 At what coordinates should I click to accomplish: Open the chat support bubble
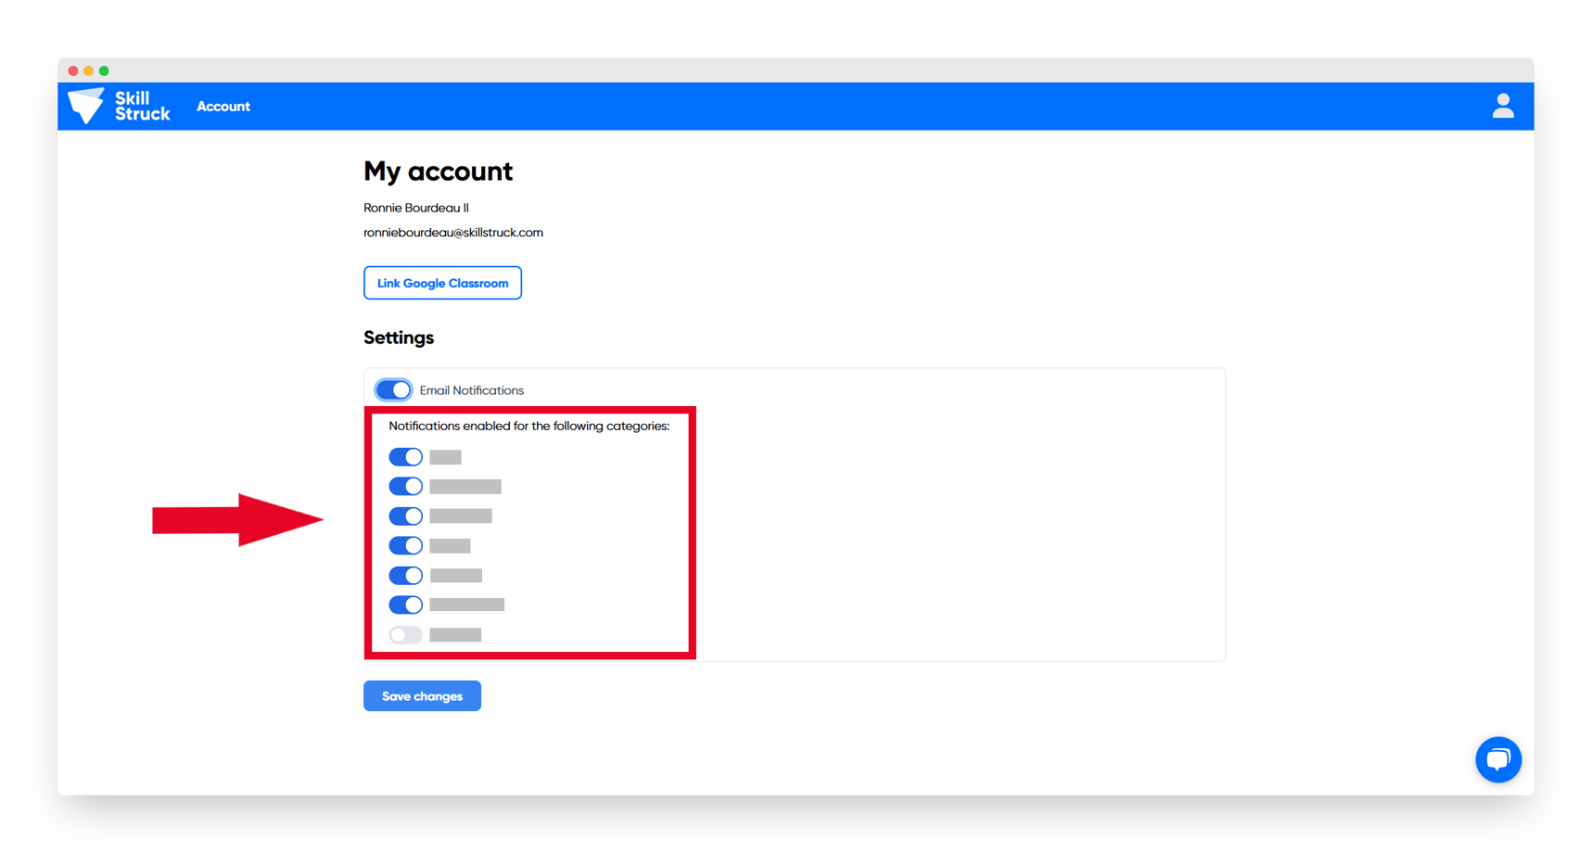coord(1498,759)
